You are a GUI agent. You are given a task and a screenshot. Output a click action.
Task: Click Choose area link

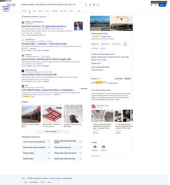[42, 17]
